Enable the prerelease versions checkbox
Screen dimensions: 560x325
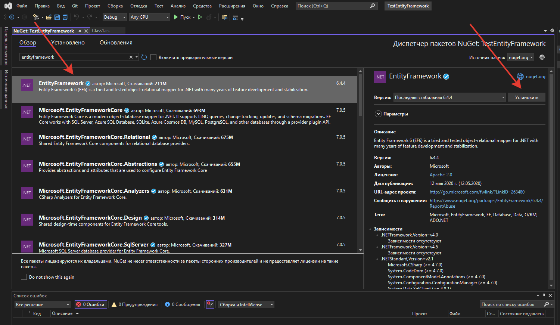tap(153, 57)
